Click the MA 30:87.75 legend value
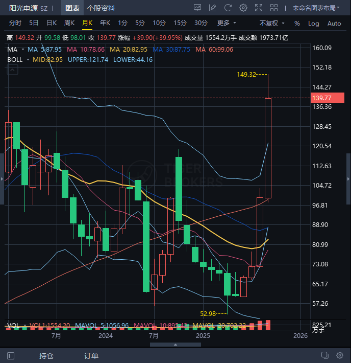351x363 pixels. 171,50
